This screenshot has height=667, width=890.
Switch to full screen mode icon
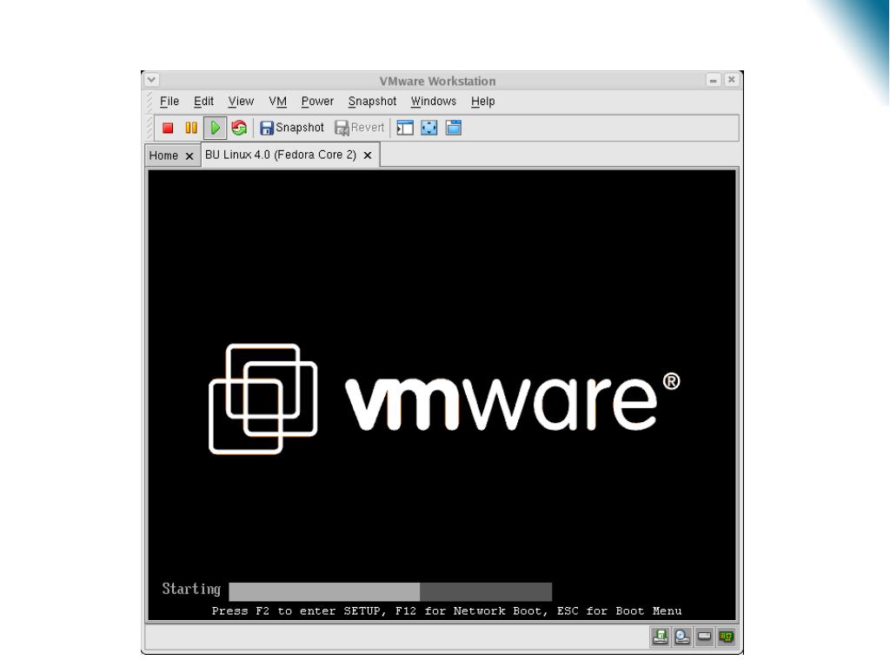coord(429,129)
